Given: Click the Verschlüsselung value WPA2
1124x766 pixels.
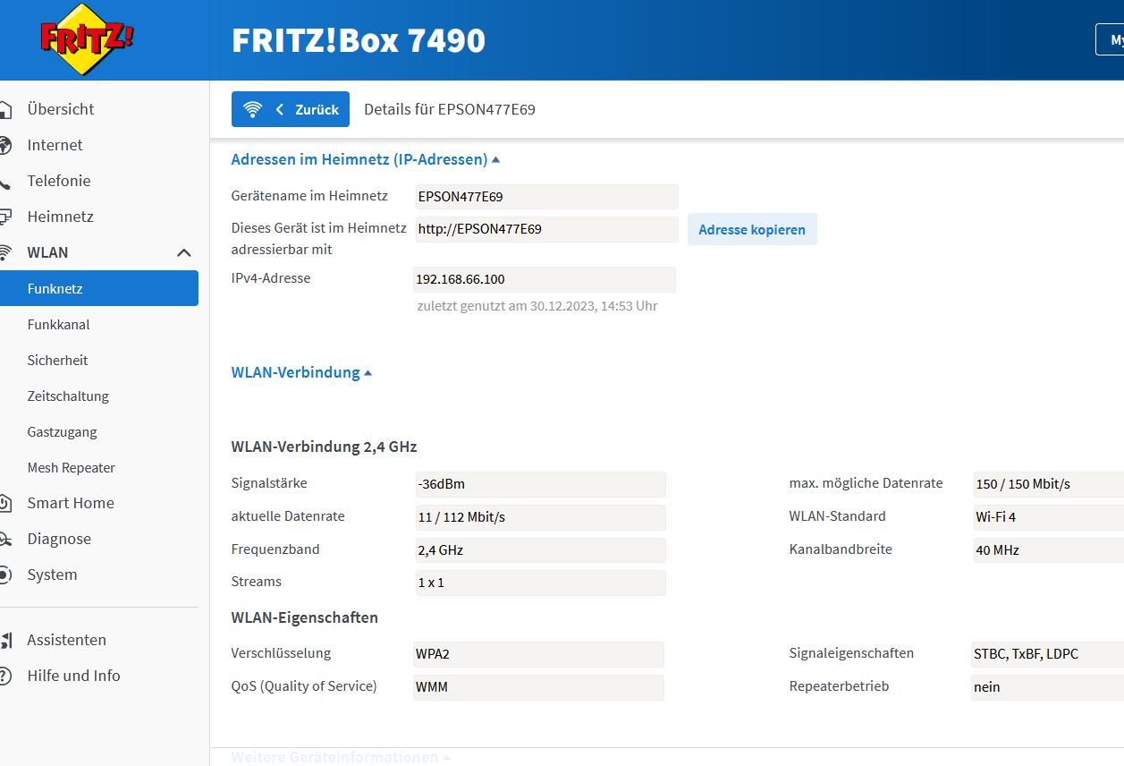Looking at the screenshot, I should point(538,654).
